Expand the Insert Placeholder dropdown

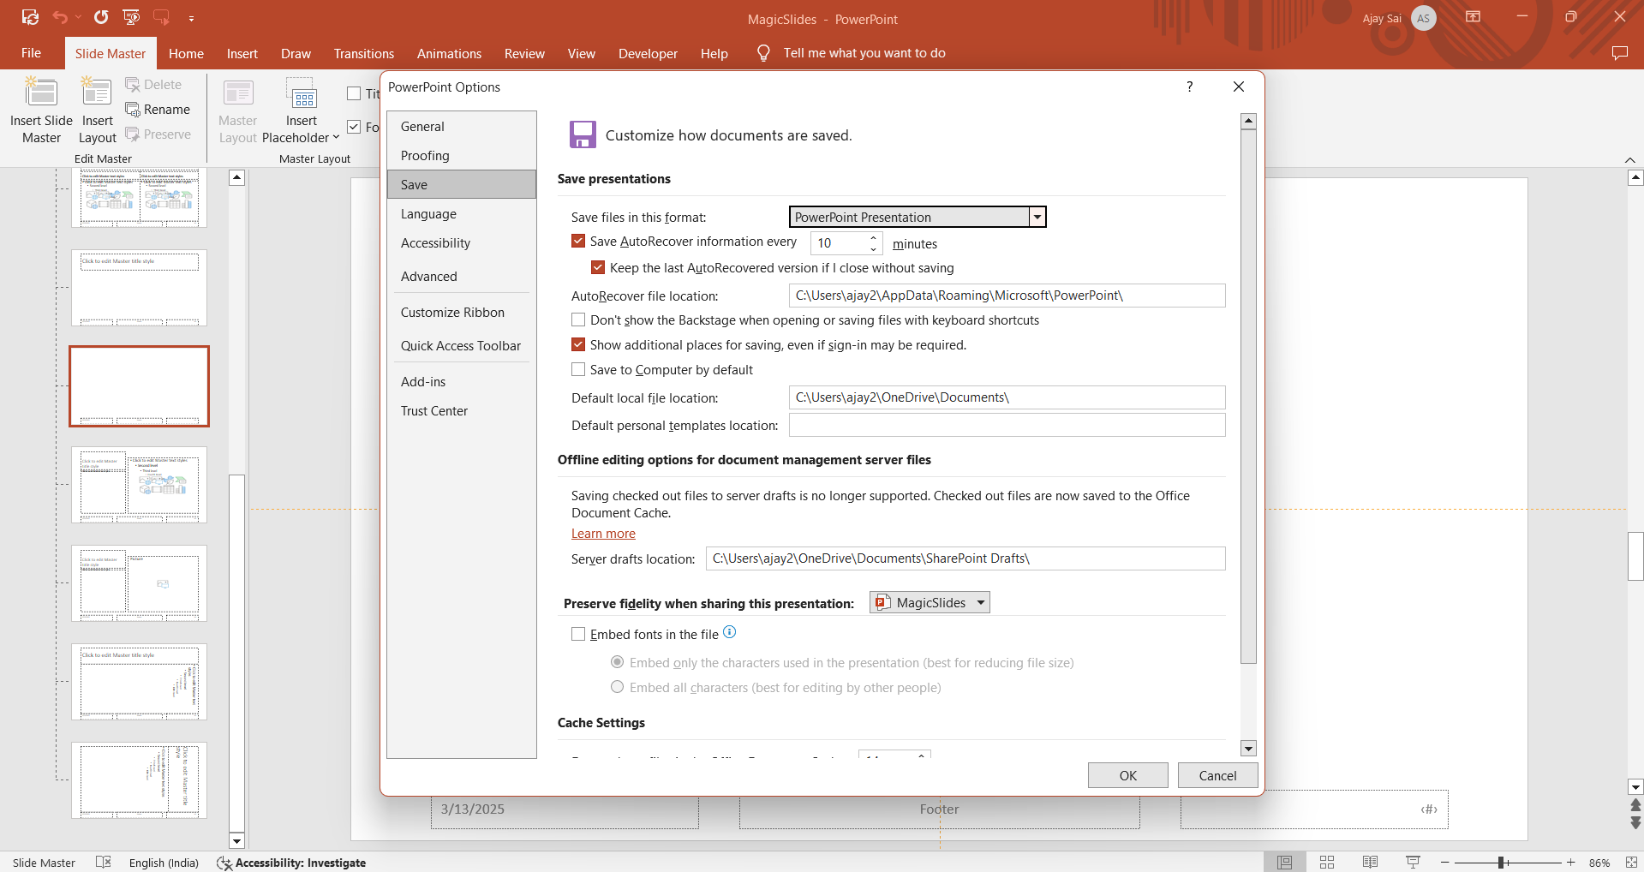336,138
